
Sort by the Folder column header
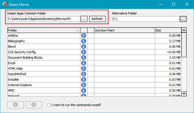(x=44, y=30)
